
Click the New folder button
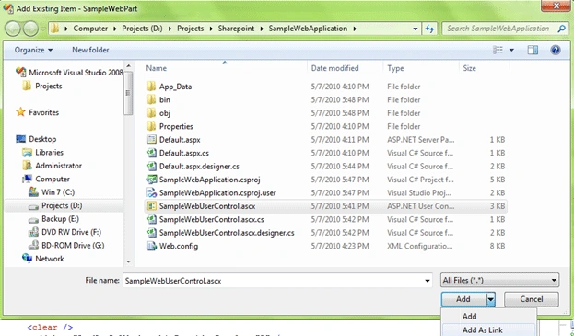[90, 50]
